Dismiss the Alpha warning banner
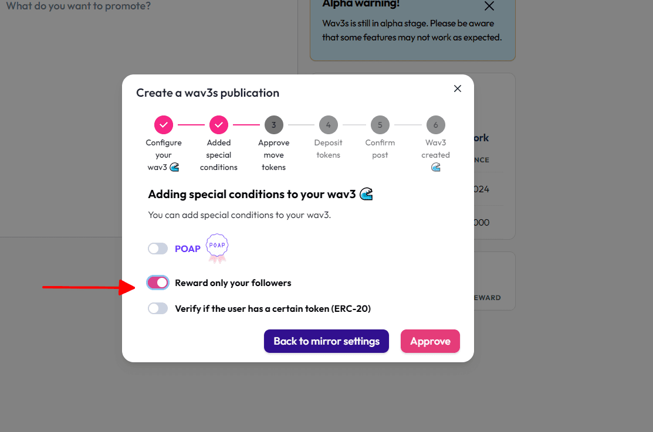The height and width of the screenshot is (432, 653). click(x=489, y=6)
